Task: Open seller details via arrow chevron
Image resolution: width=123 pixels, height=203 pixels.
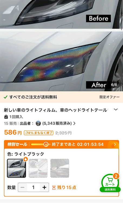Action: 74,123
